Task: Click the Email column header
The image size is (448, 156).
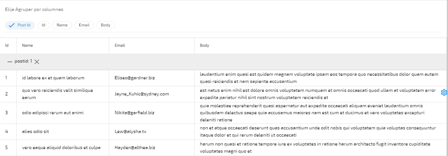Action: click(120, 45)
